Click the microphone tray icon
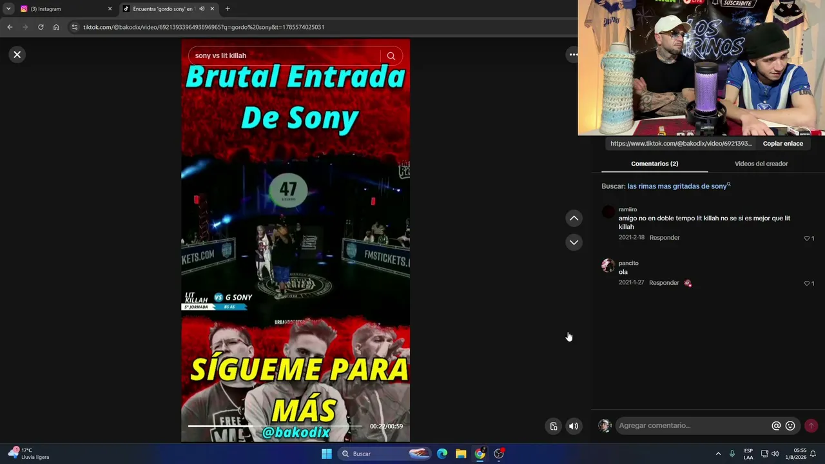This screenshot has height=464, width=825. (732, 454)
